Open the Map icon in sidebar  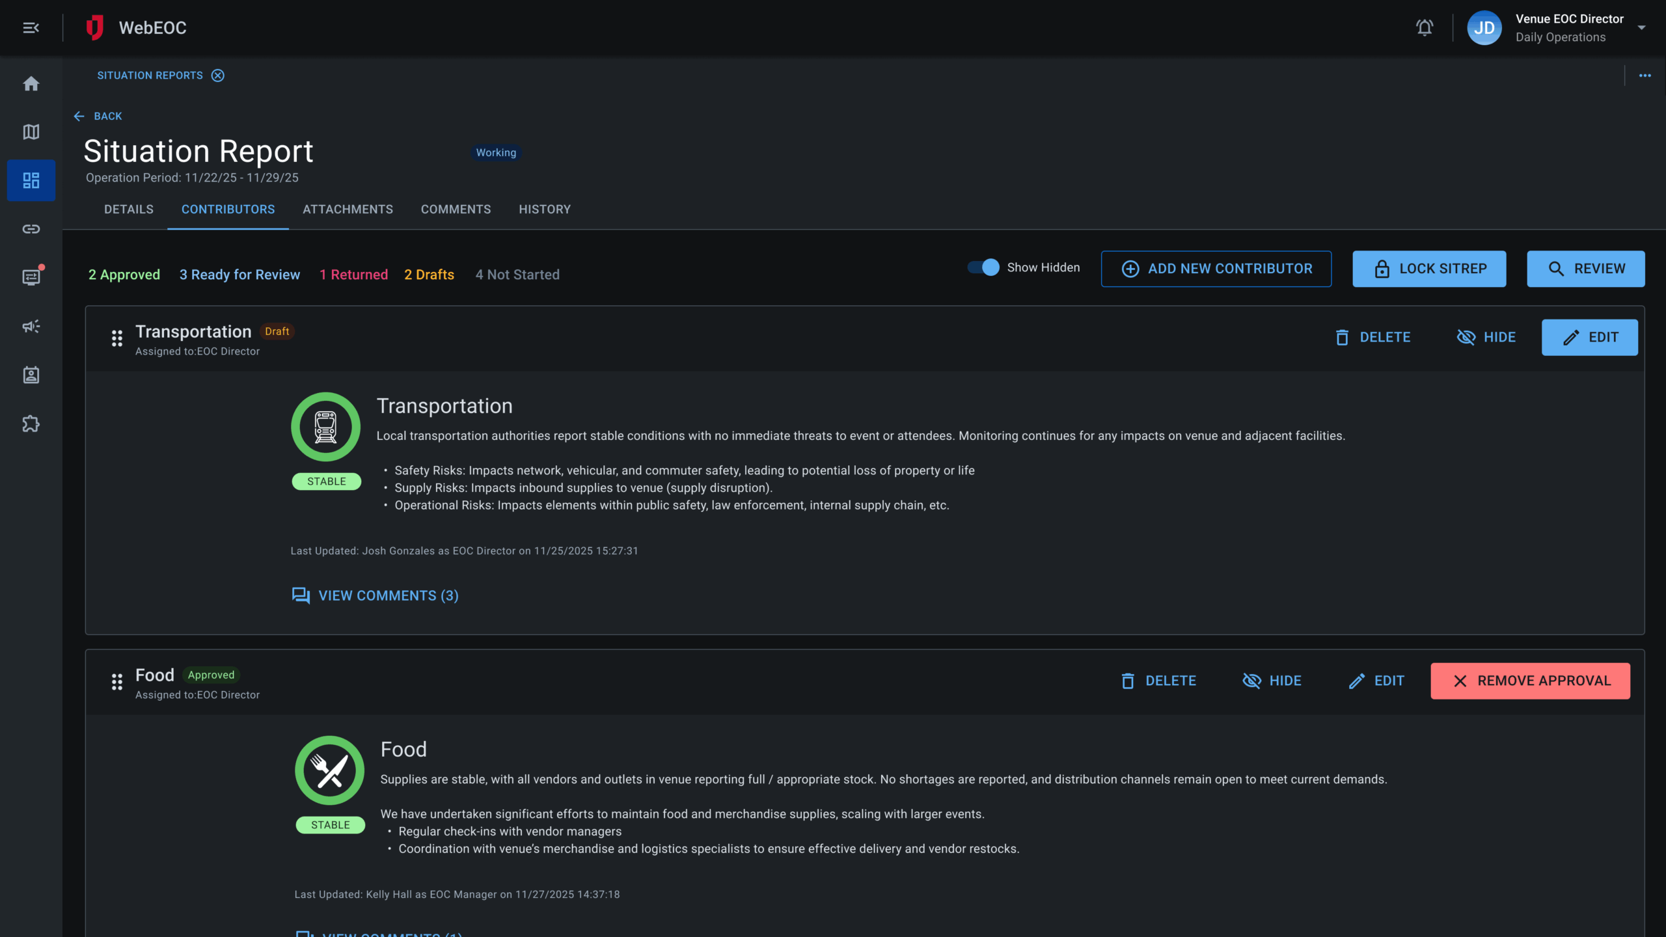point(31,132)
